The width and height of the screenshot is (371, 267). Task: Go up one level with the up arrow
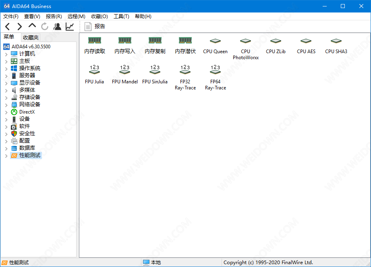point(32,26)
